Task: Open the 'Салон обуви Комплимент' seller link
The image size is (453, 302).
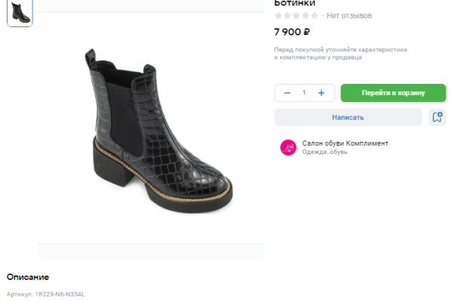Action: click(x=345, y=143)
